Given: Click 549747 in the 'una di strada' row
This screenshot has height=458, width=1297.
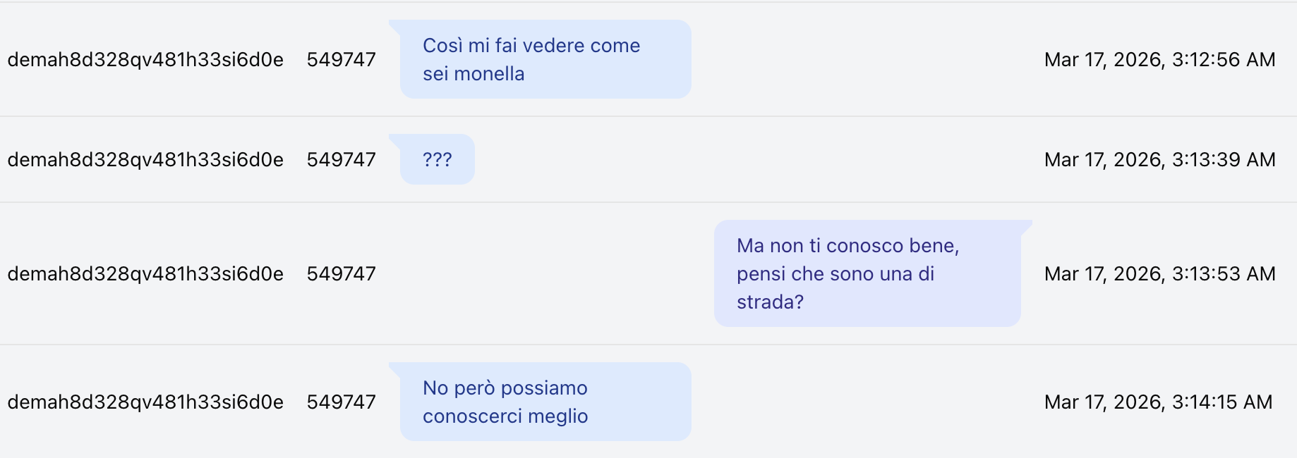Looking at the screenshot, I should click(x=341, y=274).
